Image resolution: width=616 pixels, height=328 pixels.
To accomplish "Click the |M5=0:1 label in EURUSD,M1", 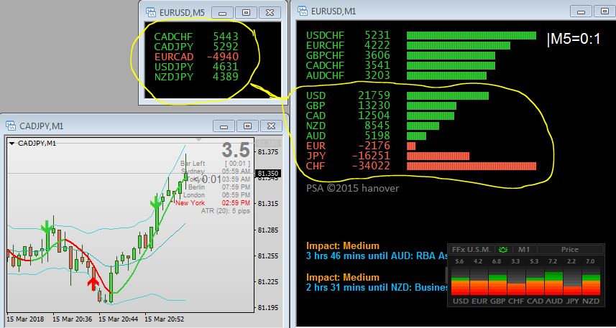I will tap(574, 39).
